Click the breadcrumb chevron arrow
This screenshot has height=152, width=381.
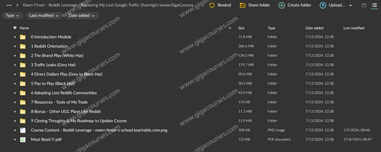tap(17, 5)
